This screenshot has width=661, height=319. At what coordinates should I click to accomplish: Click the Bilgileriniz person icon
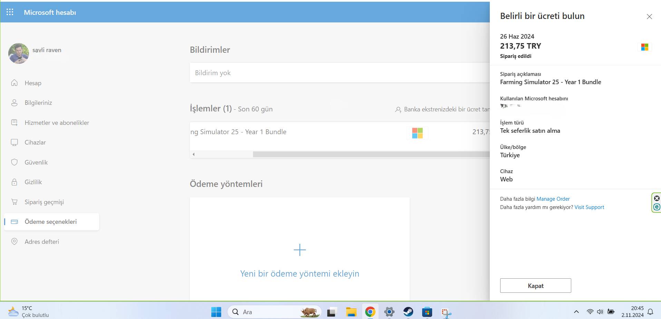(14, 103)
